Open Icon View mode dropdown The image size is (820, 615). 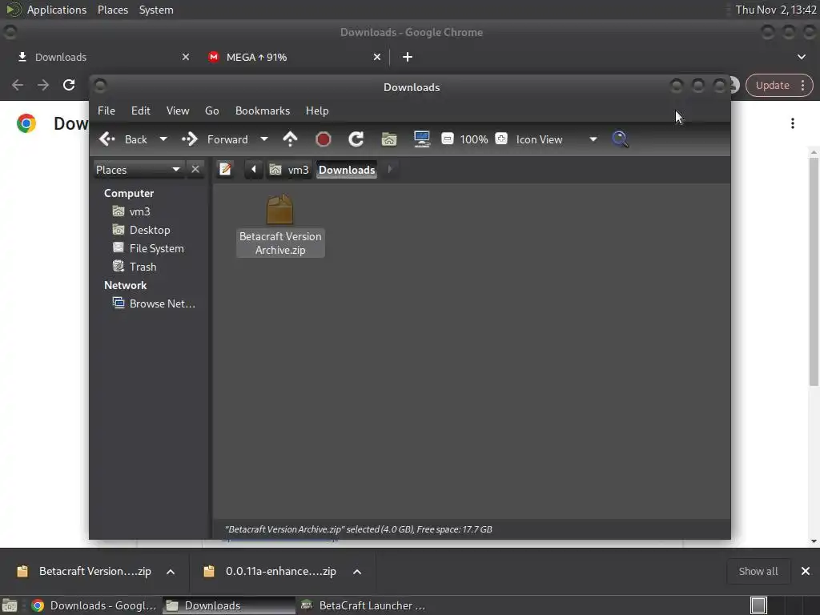(557, 139)
